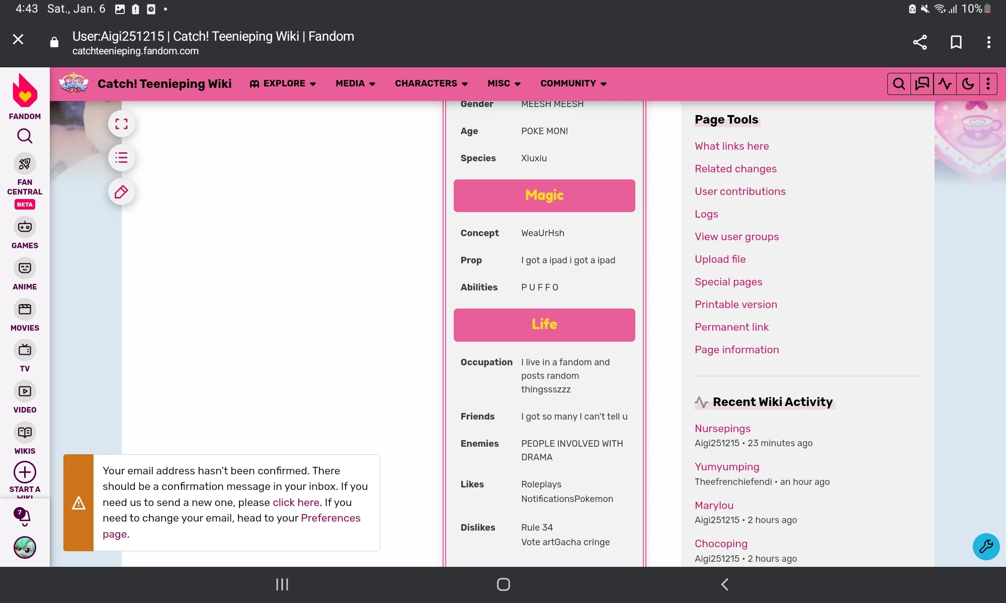Open the discussions chat icon

point(922,84)
